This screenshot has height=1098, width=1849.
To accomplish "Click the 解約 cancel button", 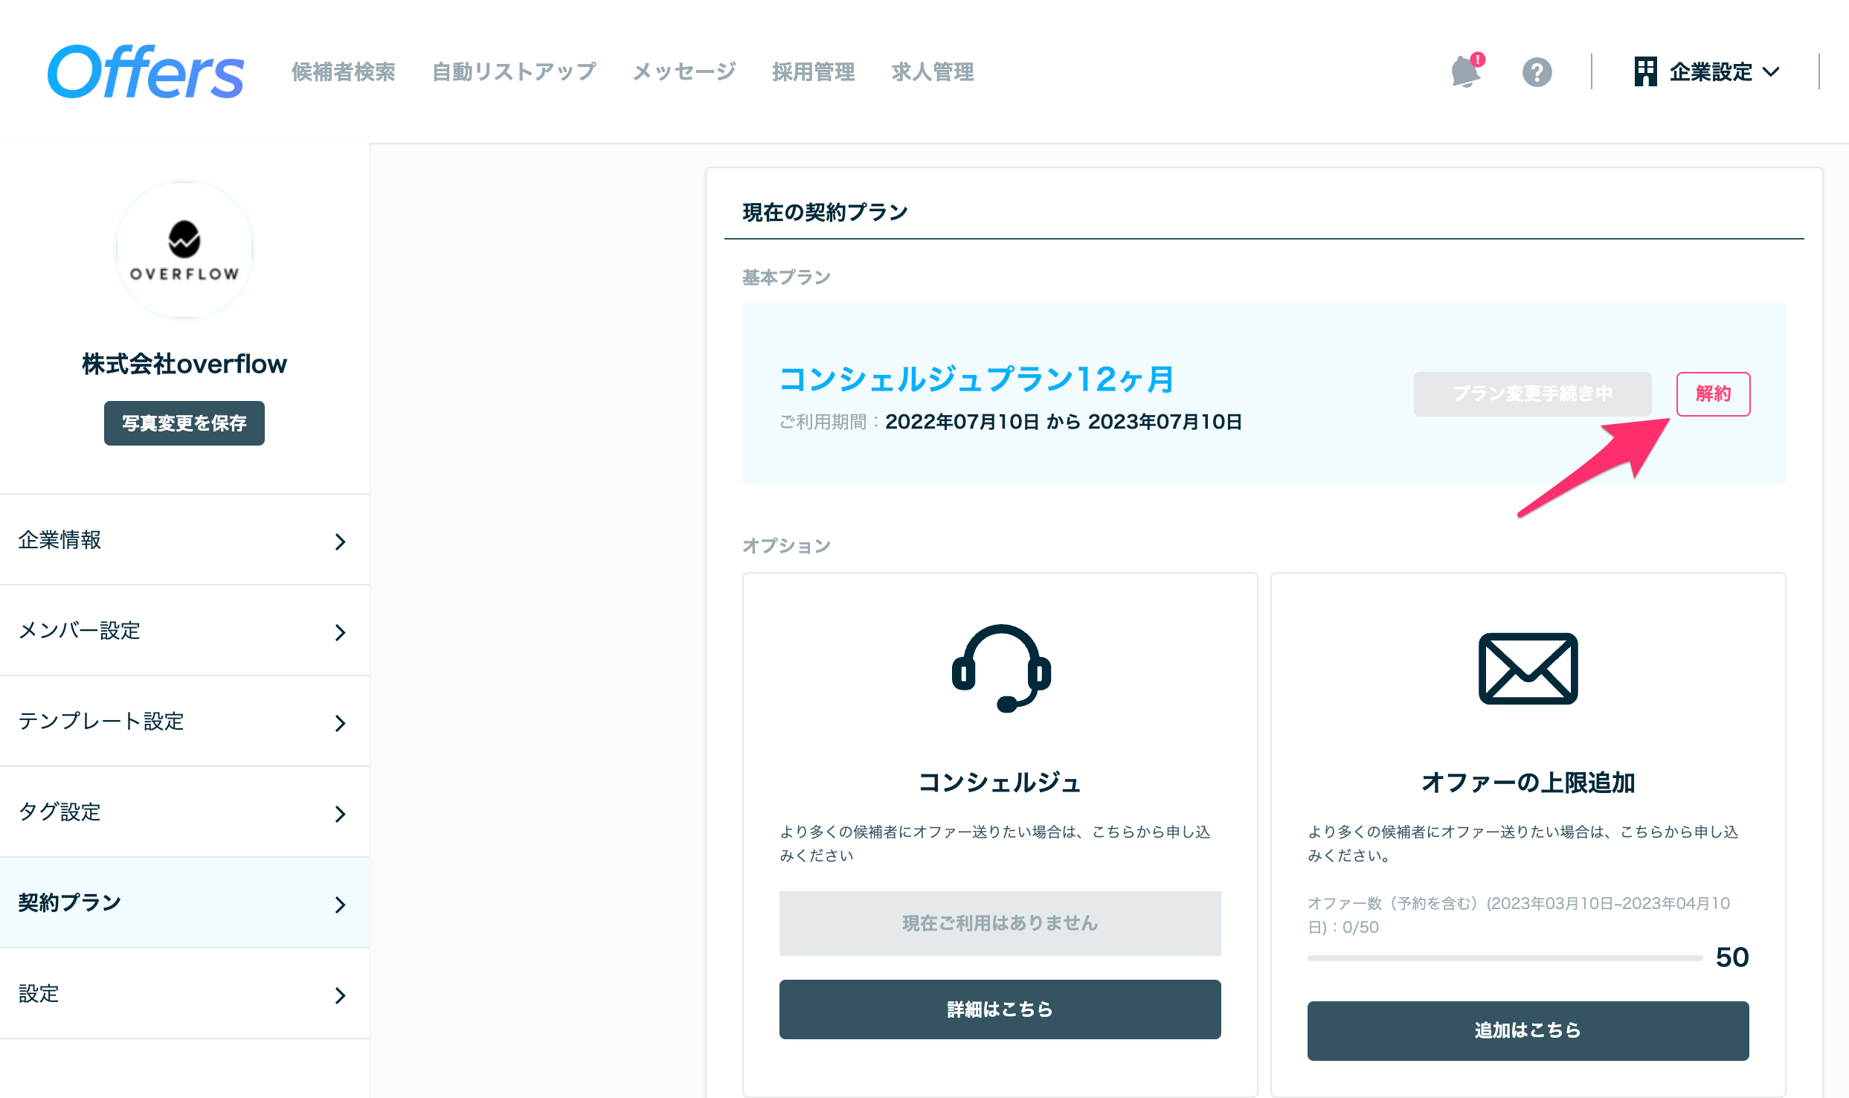I will point(1713,394).
